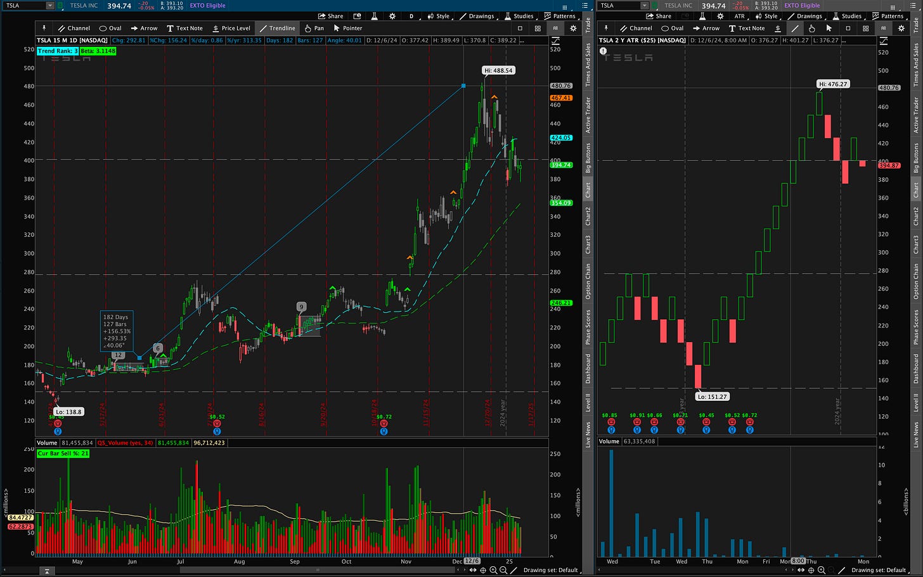
Task: Share the left TSLA chart
Action: (332, 16)
